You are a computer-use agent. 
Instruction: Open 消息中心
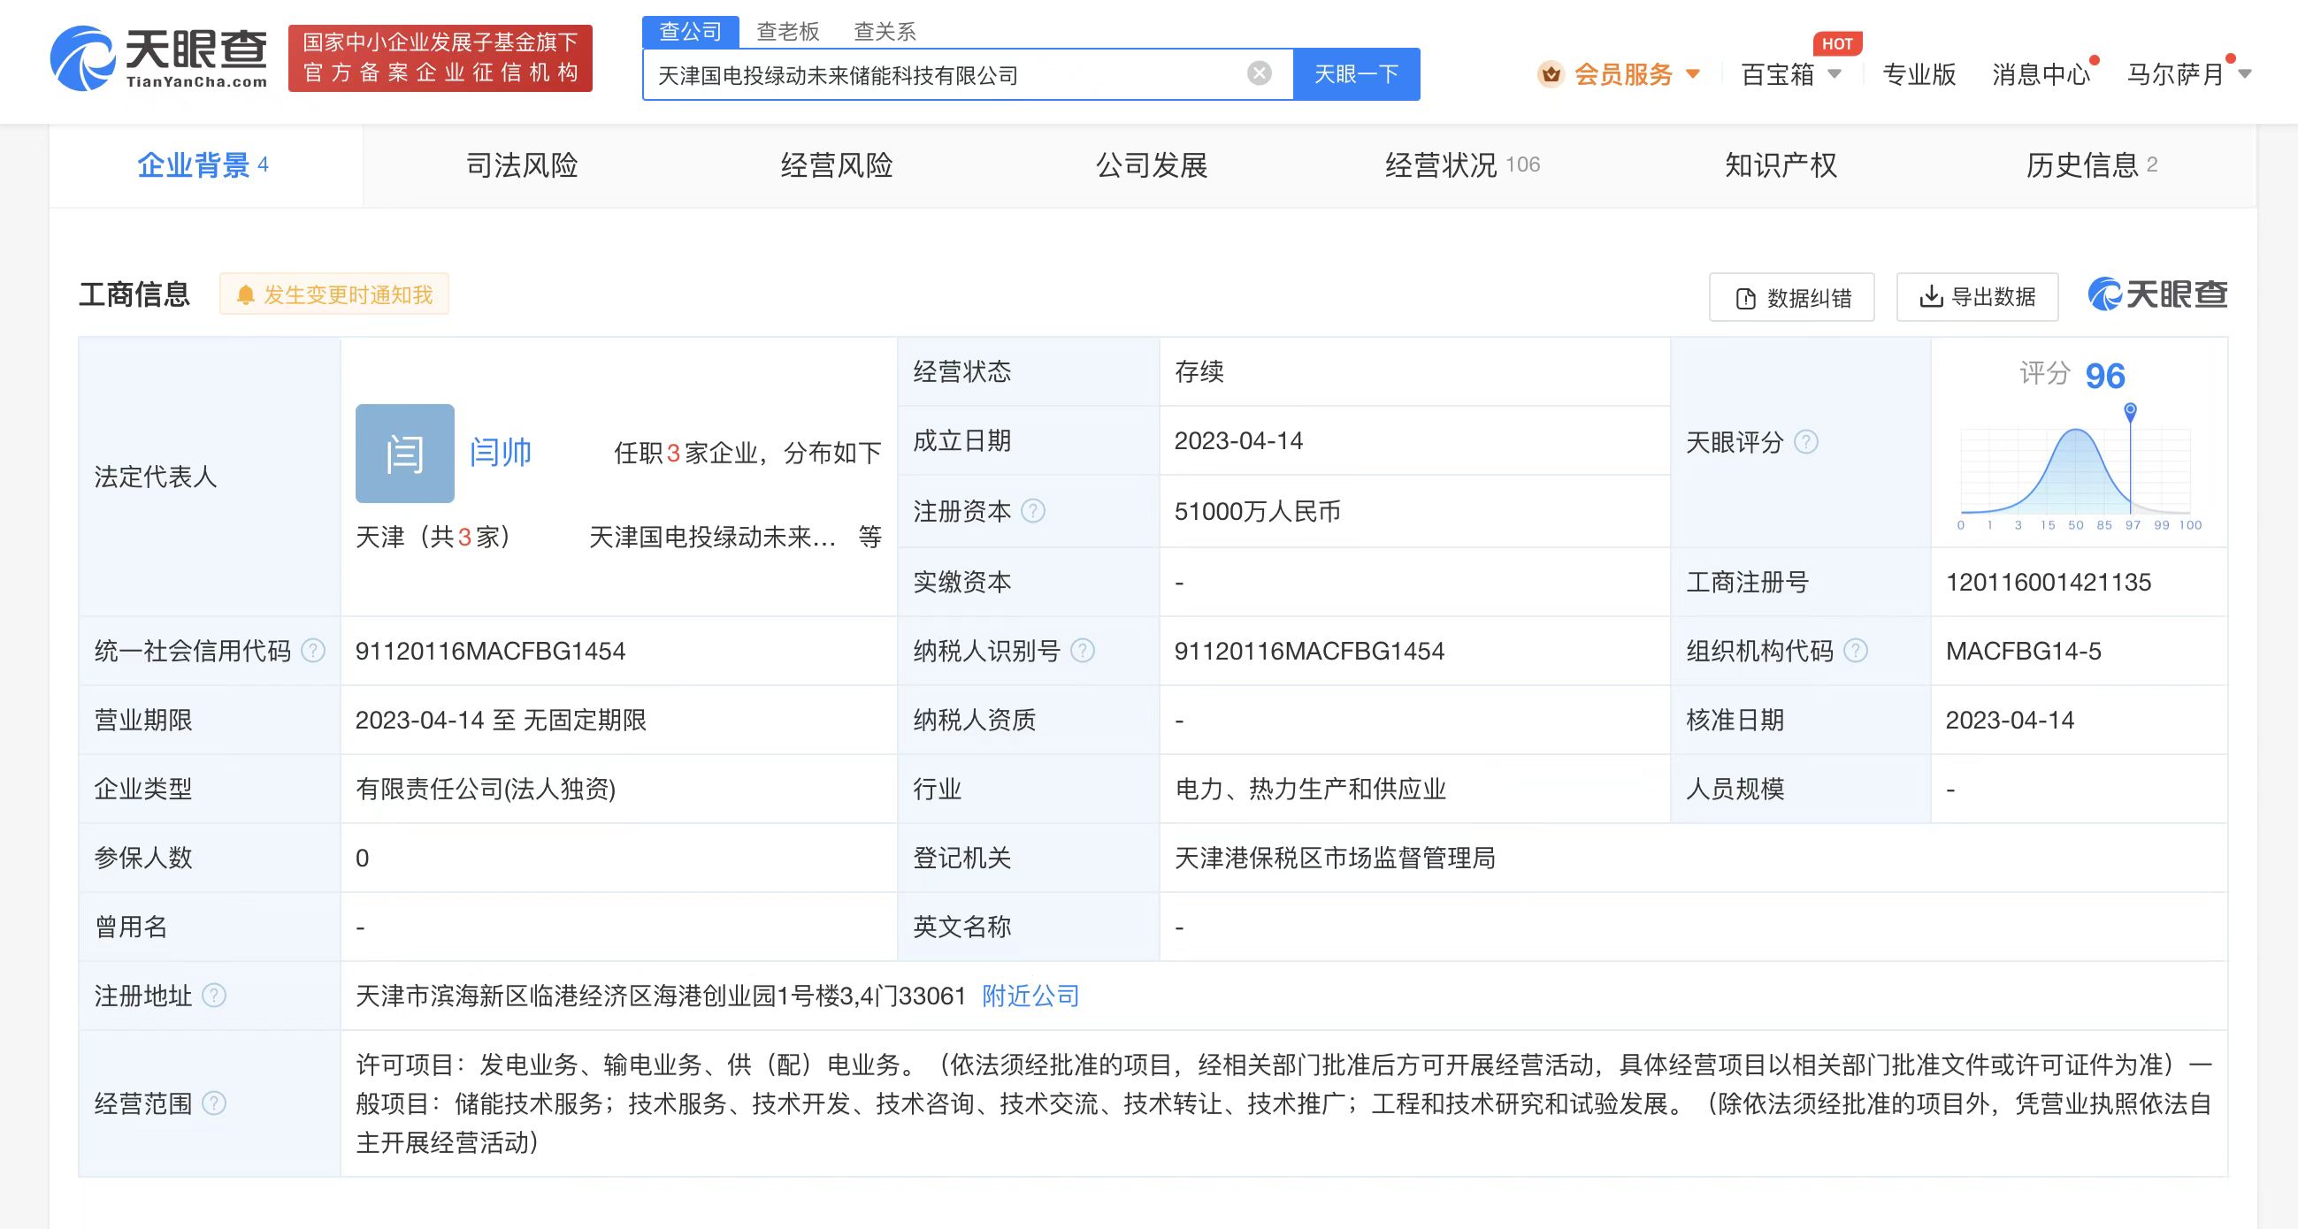click(x=2041, y=74)
